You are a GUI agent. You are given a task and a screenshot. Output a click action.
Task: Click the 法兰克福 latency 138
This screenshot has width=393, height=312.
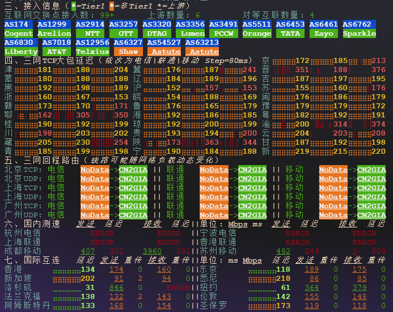coord(88,297)
